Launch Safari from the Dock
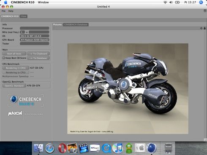The image size is (207, 155). [x=50, y=148]
